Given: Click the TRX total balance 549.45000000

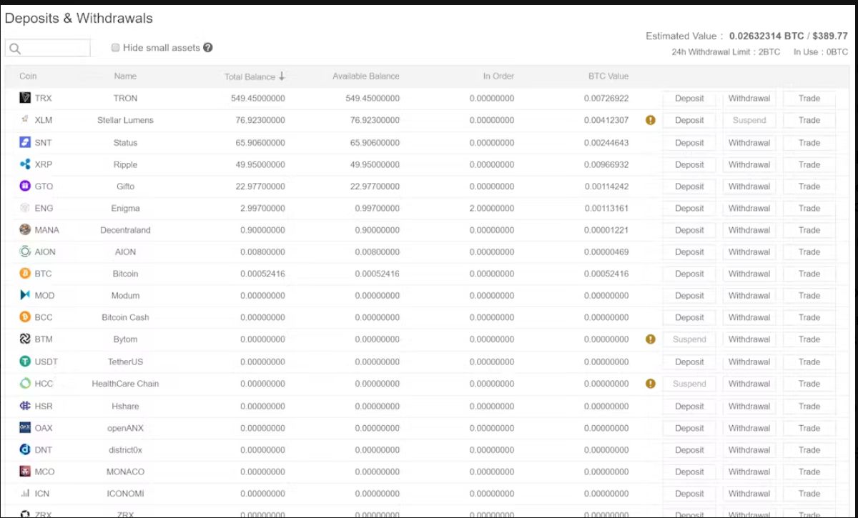Looking at the screenshot, I should (x=258, y=98).
